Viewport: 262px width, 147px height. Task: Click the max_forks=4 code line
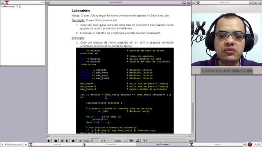(88, 89)
